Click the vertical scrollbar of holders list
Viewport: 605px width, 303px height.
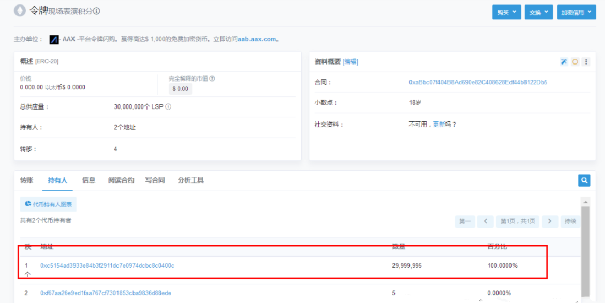[586, 248]
